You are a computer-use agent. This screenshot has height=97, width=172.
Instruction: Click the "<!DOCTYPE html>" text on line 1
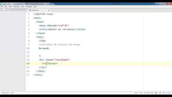coord(43,14)
